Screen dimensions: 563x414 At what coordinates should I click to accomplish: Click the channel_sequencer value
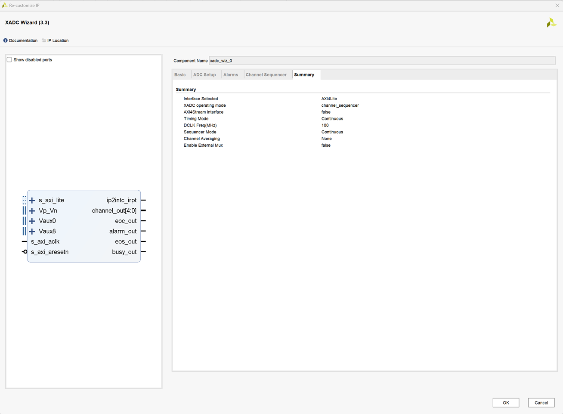pos(340,105)
